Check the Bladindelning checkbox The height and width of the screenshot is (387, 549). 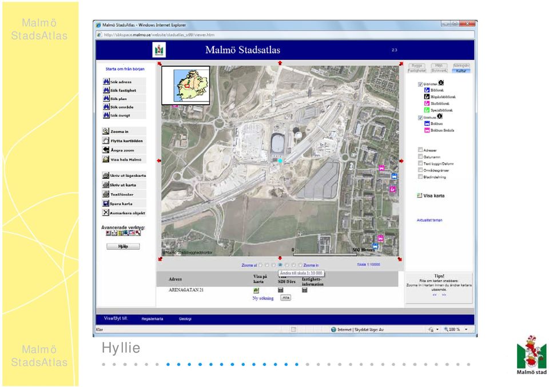[x=420, y=177]
